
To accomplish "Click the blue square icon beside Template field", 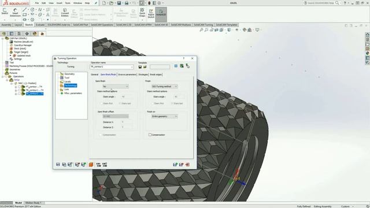I will pyautogui.click(x=176, y=66).
